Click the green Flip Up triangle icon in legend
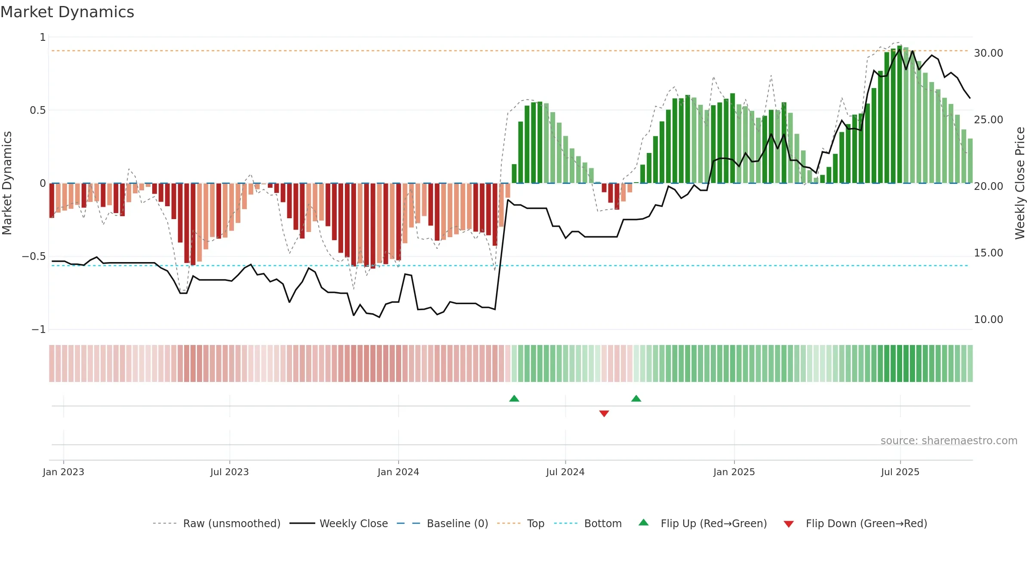Image resolution: width=1032 pixels, height=580 pixels. coord(644,522)
